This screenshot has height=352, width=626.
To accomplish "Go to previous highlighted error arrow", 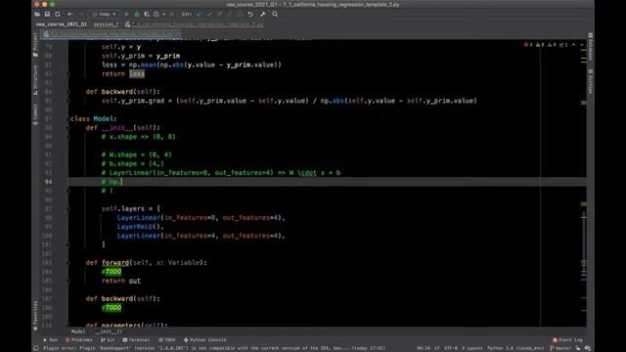I will pyautogui.click(x=574, y=45).
